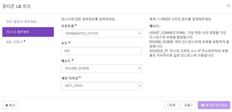
Task: Focus the 포트 input field showing 443
Action: 101,51
